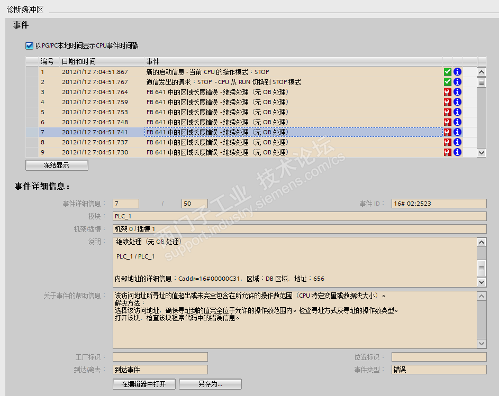This screenshot has height=396, width=499.
Task: Click blue info icon in row 5
Action: coord(457,112)
